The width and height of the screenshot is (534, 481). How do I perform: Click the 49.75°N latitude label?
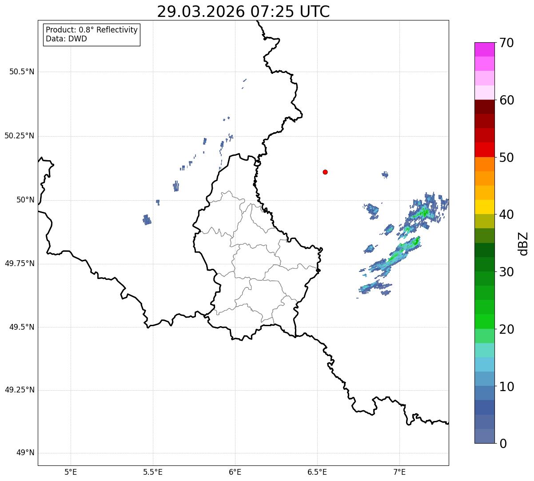[20, 263]
